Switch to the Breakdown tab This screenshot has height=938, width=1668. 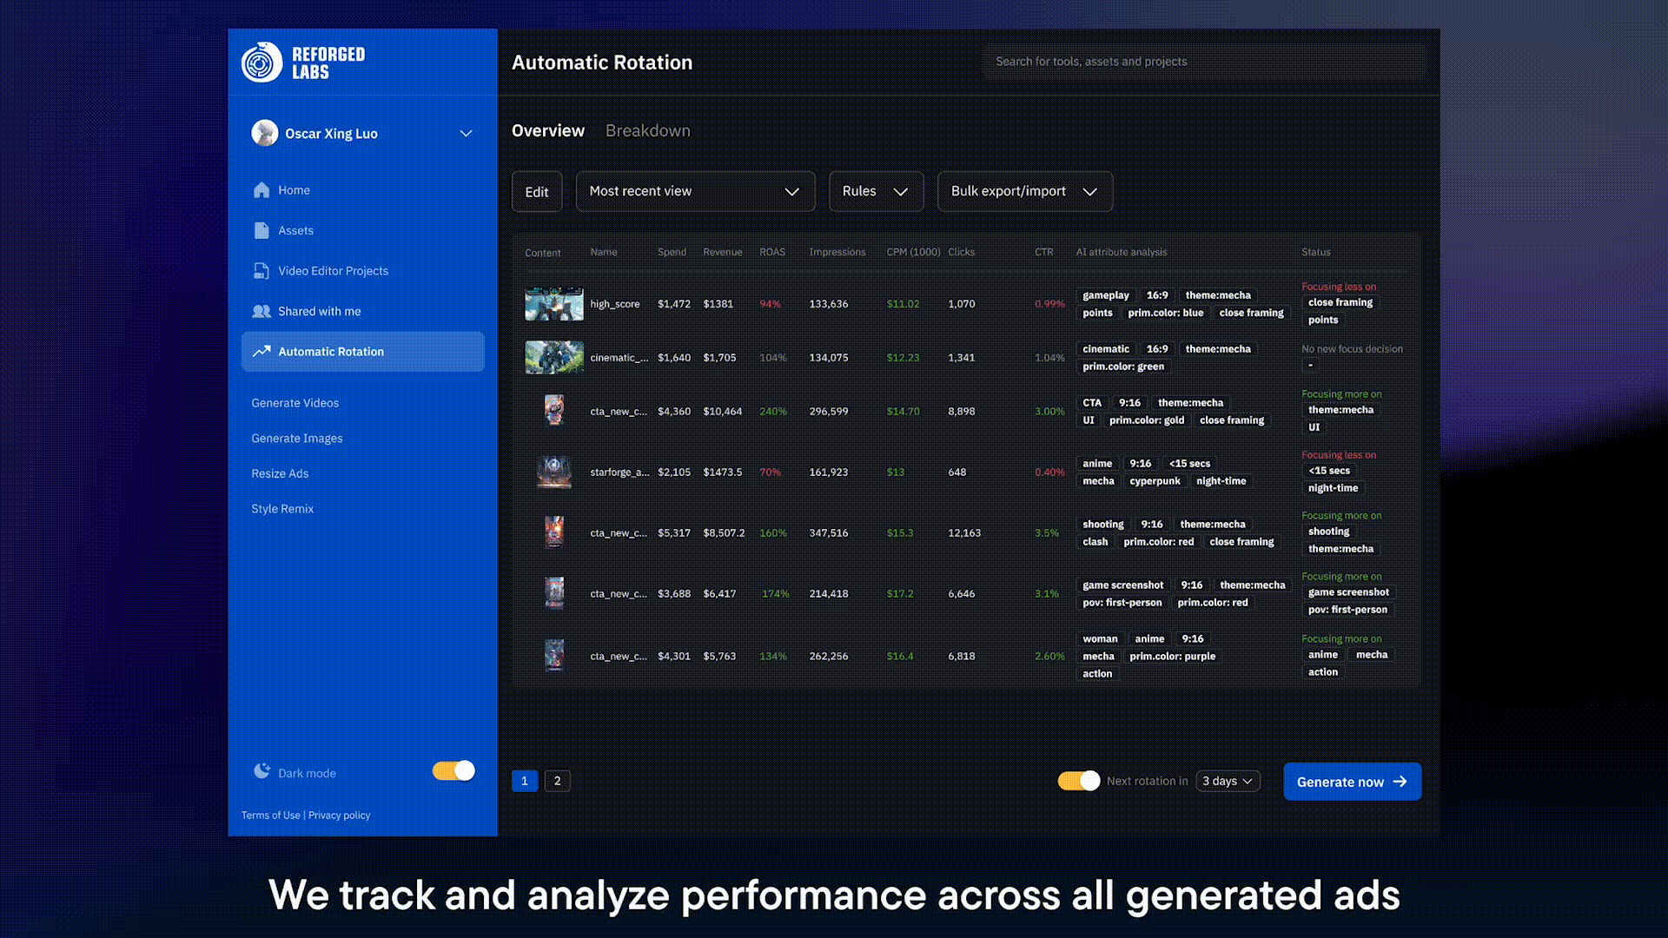click(647, 130)
